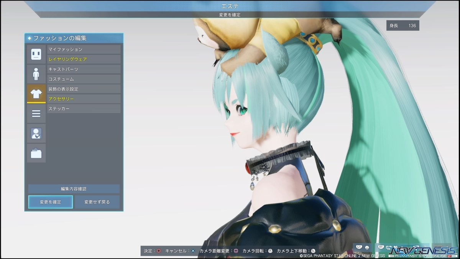Select レイヤリングウェア menu entry
Image resolution: width=460 pixels, height=259 pixels.
tap(84, 59)
